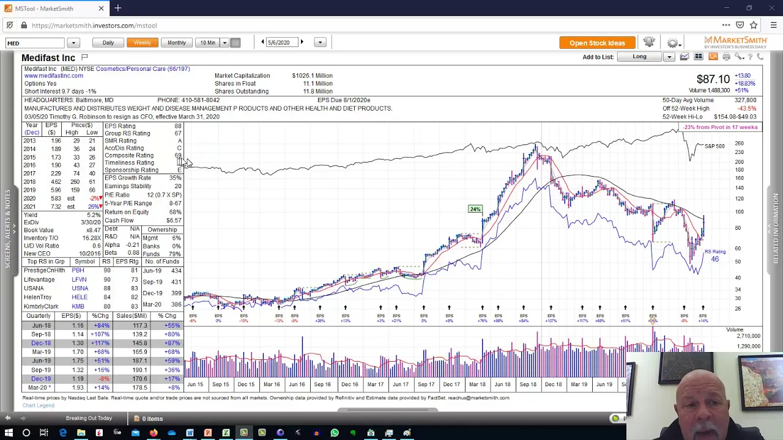The image size is (783, 440).
Task: Switch chart to Daily
Action: click(x=108, y=43)
